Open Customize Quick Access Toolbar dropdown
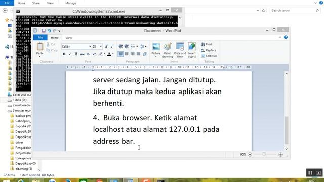Viewport: 324px width, 182px height. (59, 31)
